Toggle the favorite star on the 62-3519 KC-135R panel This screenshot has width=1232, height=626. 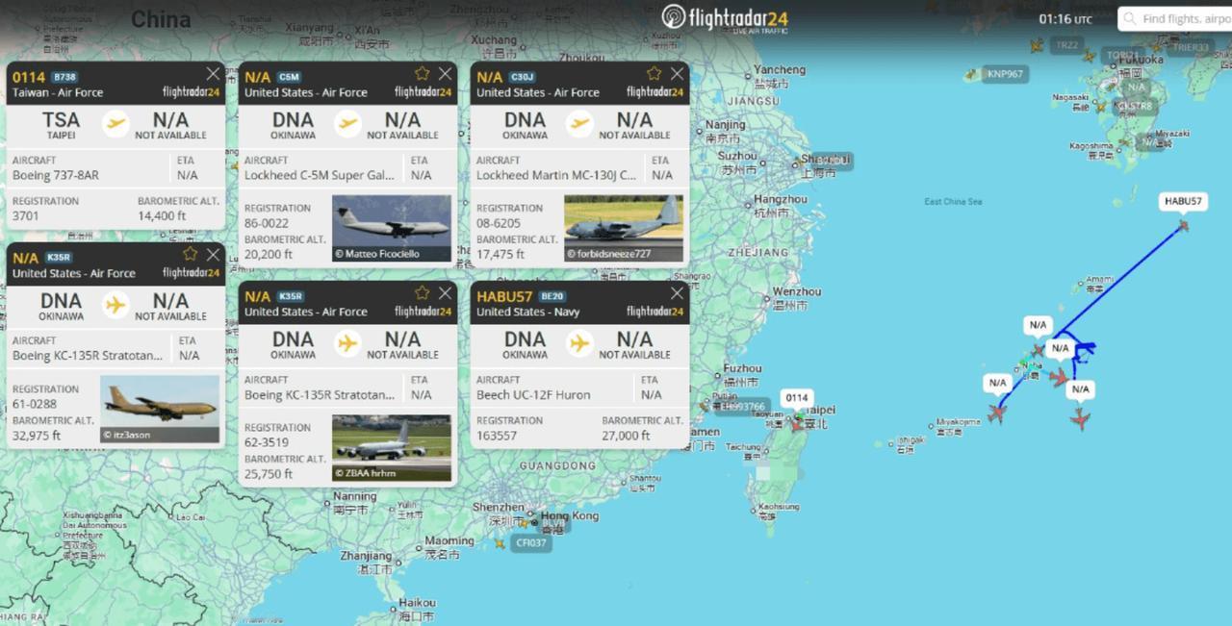tap(422, 292)
